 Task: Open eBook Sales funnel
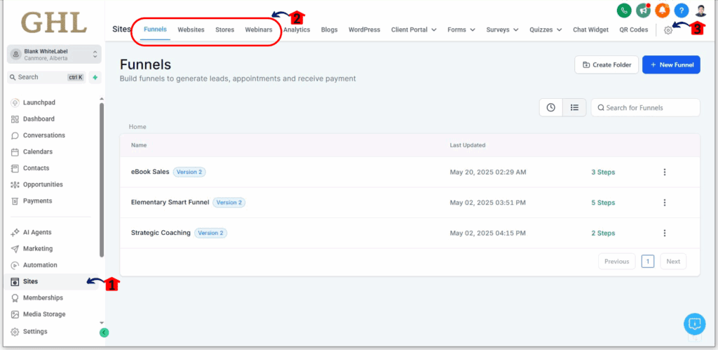(x=150, y=172)
